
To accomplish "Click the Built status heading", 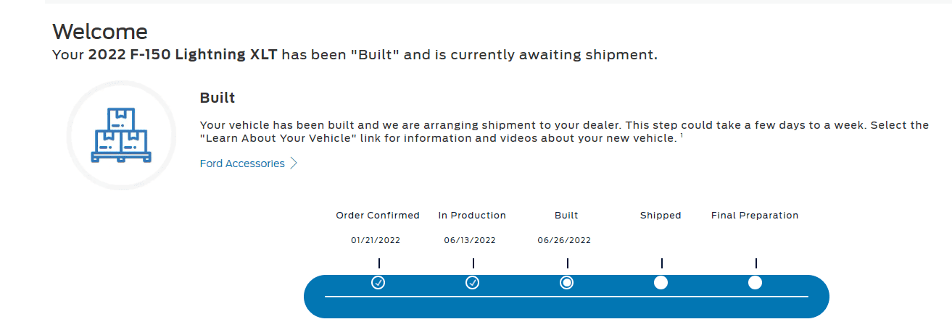I will [x=218, y=98].
